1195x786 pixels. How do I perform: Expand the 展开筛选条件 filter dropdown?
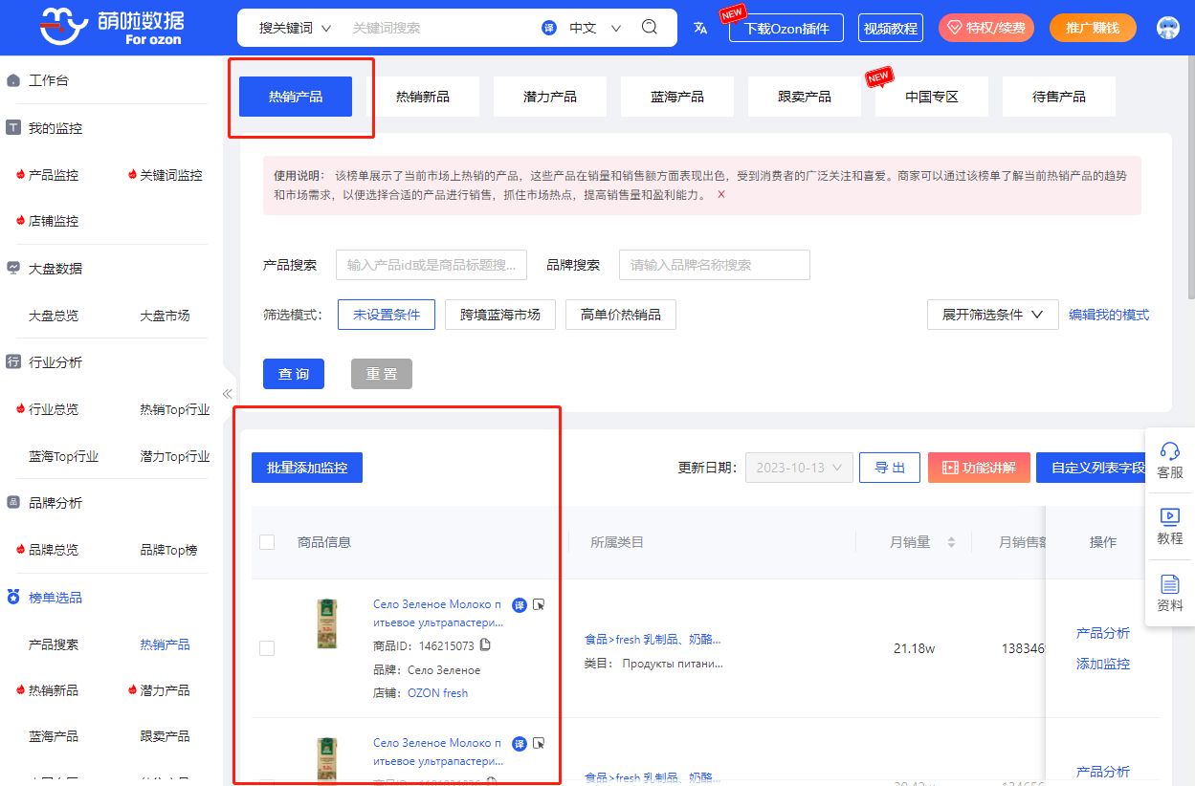tap(992, 315)
